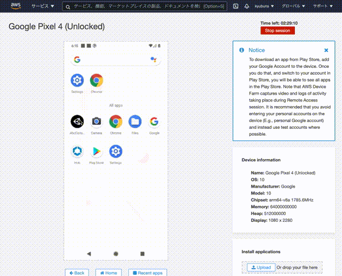Click the 'Heap: 512000000' line

click(268, 214)
